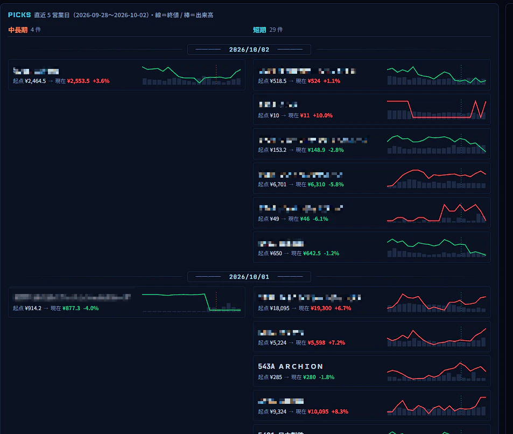
Task: Open the sparkline for the -6.1% pick
Action: [437, 213]
